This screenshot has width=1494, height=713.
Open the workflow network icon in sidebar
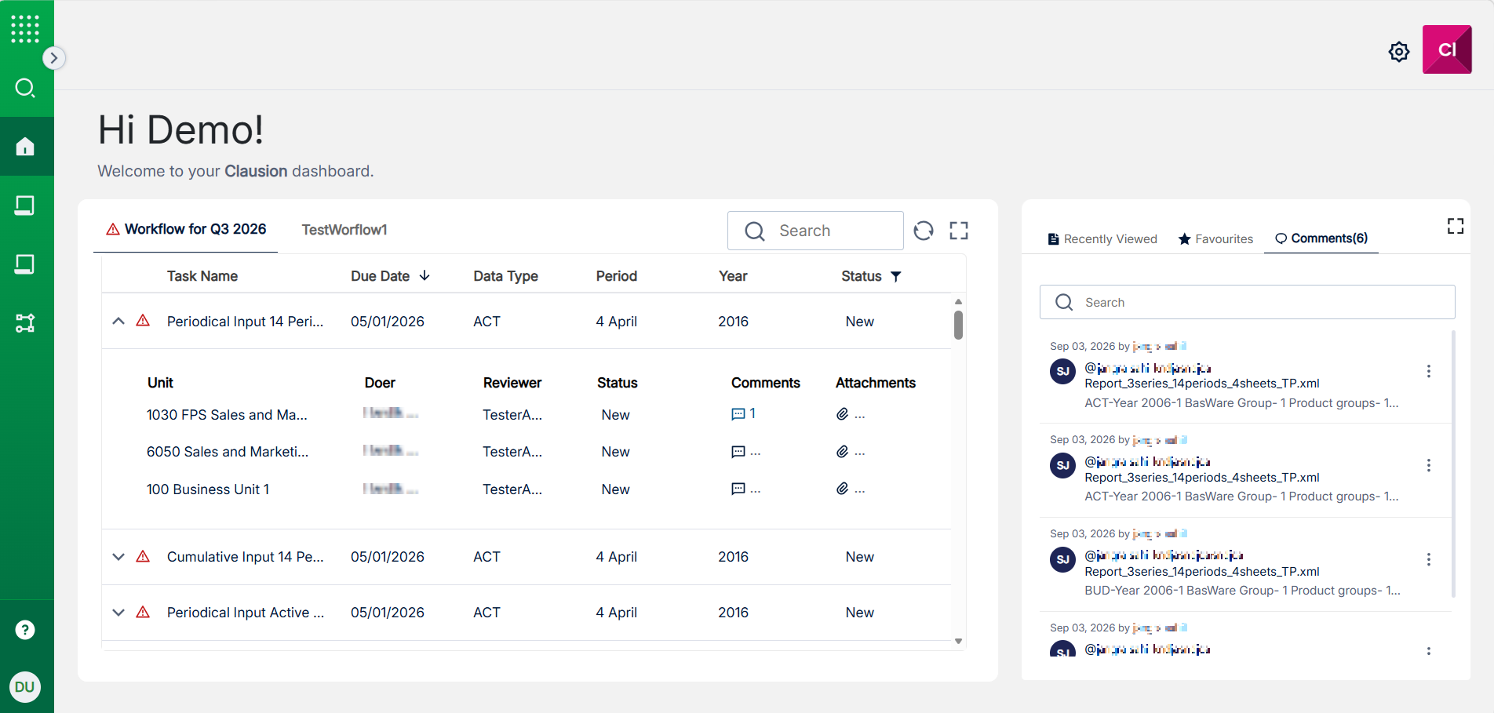(25, 323)
